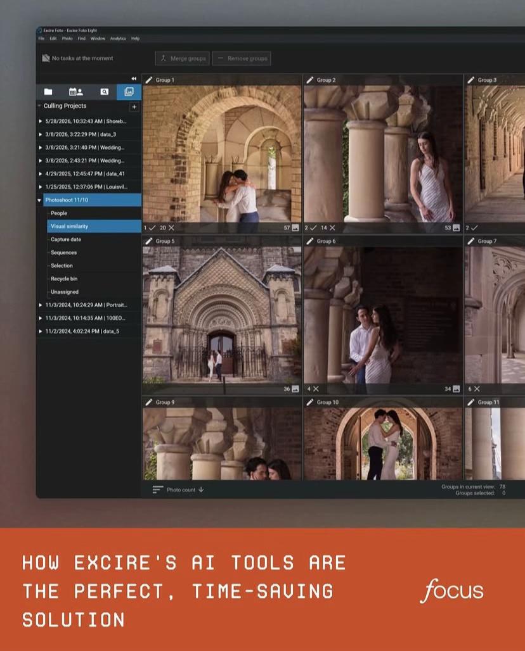Select the Culling Projects tab icon
Viewport: 525px width, 651px height.
(x=129, y=92)
